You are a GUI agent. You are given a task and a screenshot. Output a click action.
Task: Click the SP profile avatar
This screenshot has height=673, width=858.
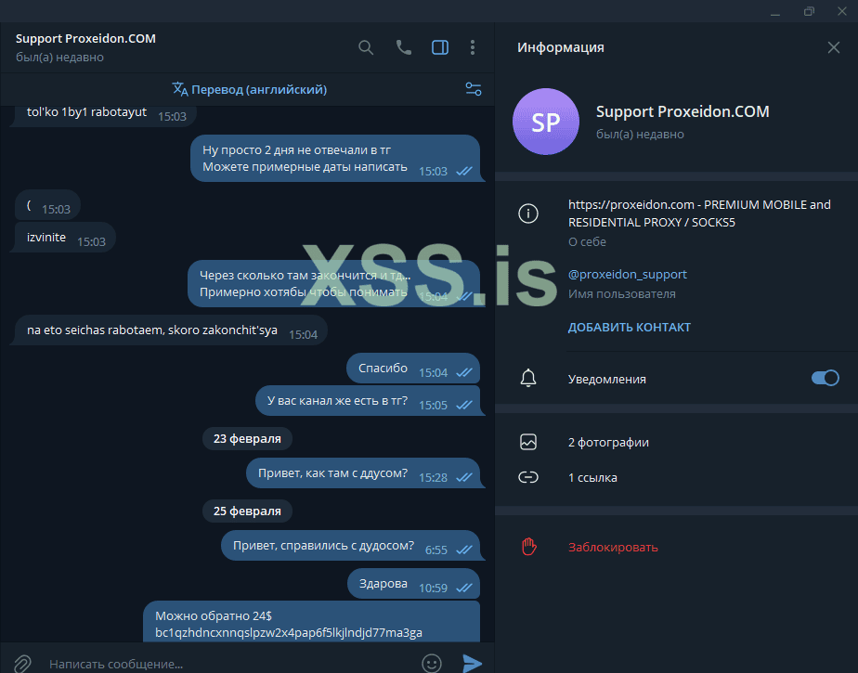(546, 122)
